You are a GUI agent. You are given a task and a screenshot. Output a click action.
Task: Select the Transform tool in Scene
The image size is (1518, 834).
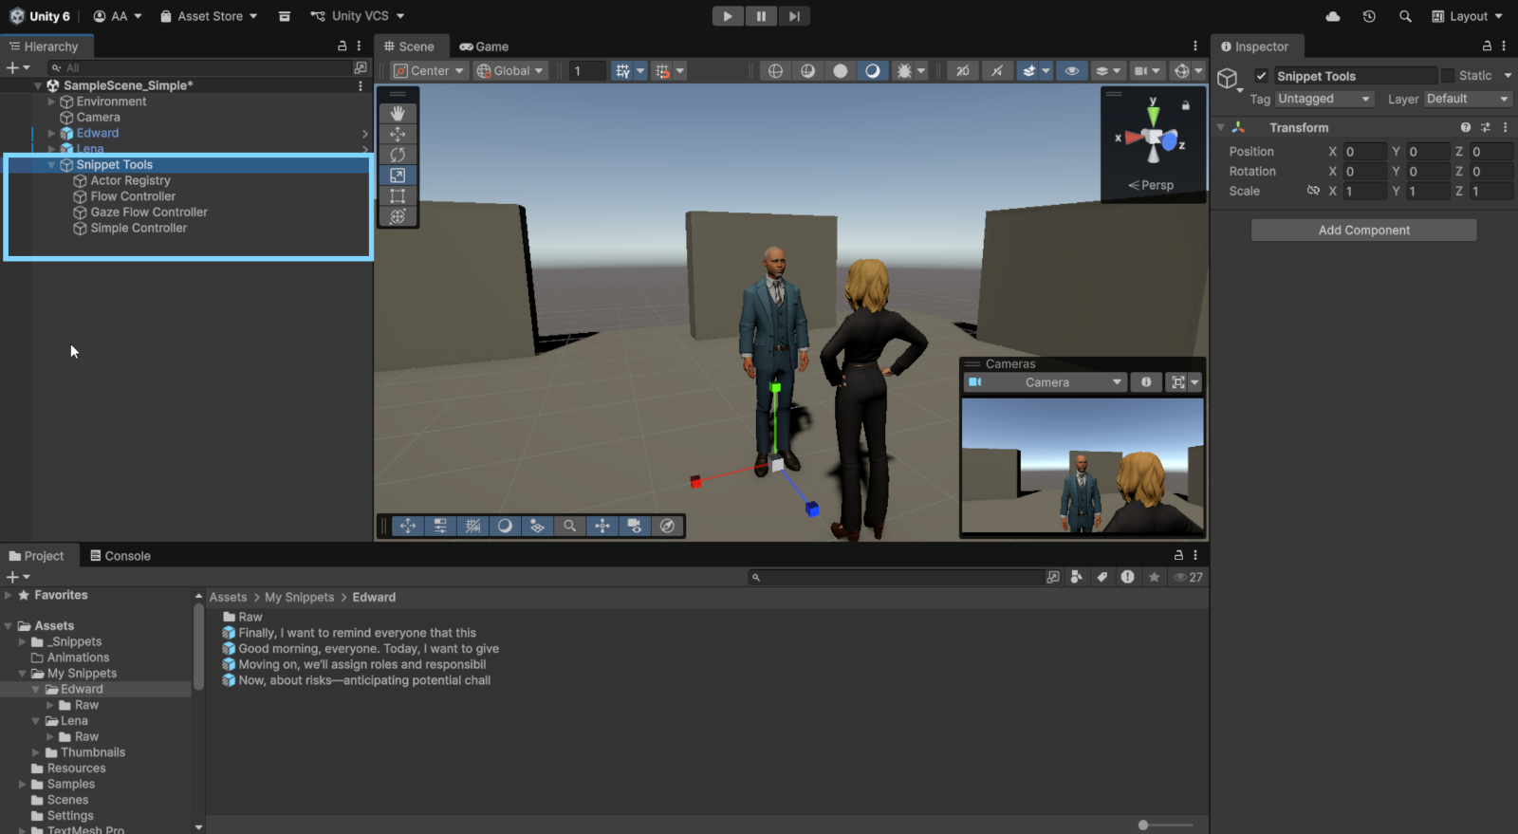click(x=398, y=216)
